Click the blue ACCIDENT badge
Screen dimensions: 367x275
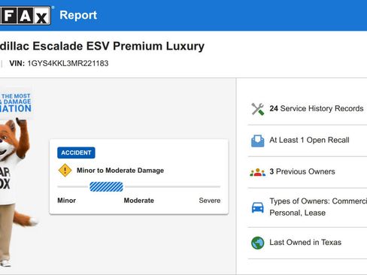click(76, 153)
